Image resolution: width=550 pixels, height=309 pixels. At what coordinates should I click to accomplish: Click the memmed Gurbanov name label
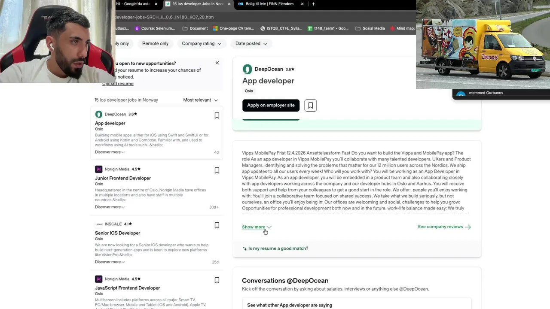pos(486,93)
